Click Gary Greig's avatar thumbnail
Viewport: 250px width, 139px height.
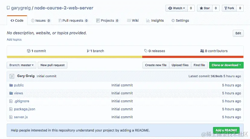pos(12,76)
